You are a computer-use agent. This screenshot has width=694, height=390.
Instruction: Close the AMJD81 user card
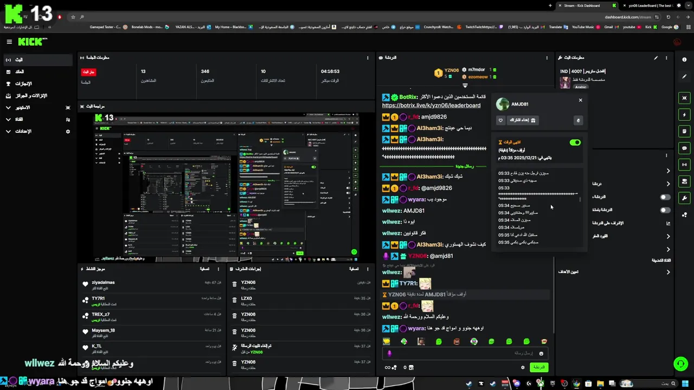pyautogui.click(x=580, y=100)
